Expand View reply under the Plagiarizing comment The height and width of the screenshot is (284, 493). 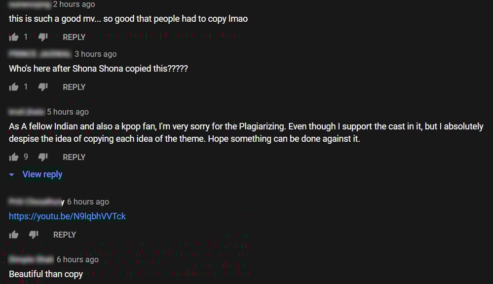[x=42, y=174]
